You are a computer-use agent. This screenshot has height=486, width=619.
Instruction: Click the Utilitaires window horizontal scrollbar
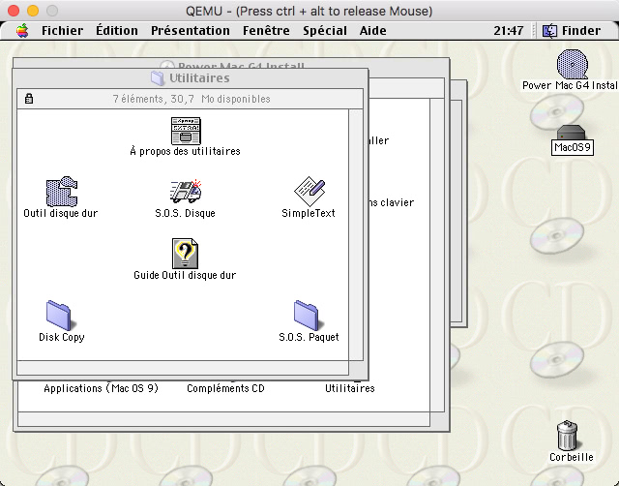pos(183,368)
